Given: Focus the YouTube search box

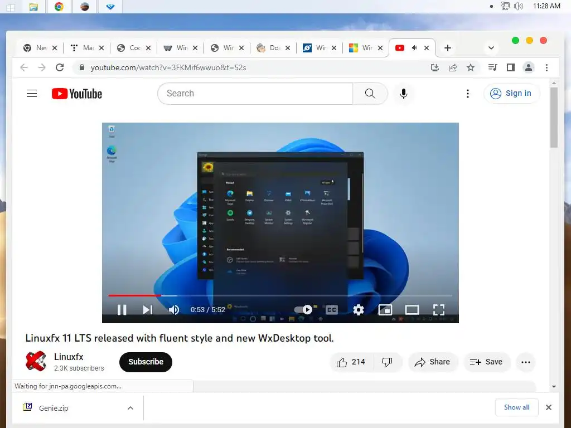Looking at the screenshot, I should (255, 94).
